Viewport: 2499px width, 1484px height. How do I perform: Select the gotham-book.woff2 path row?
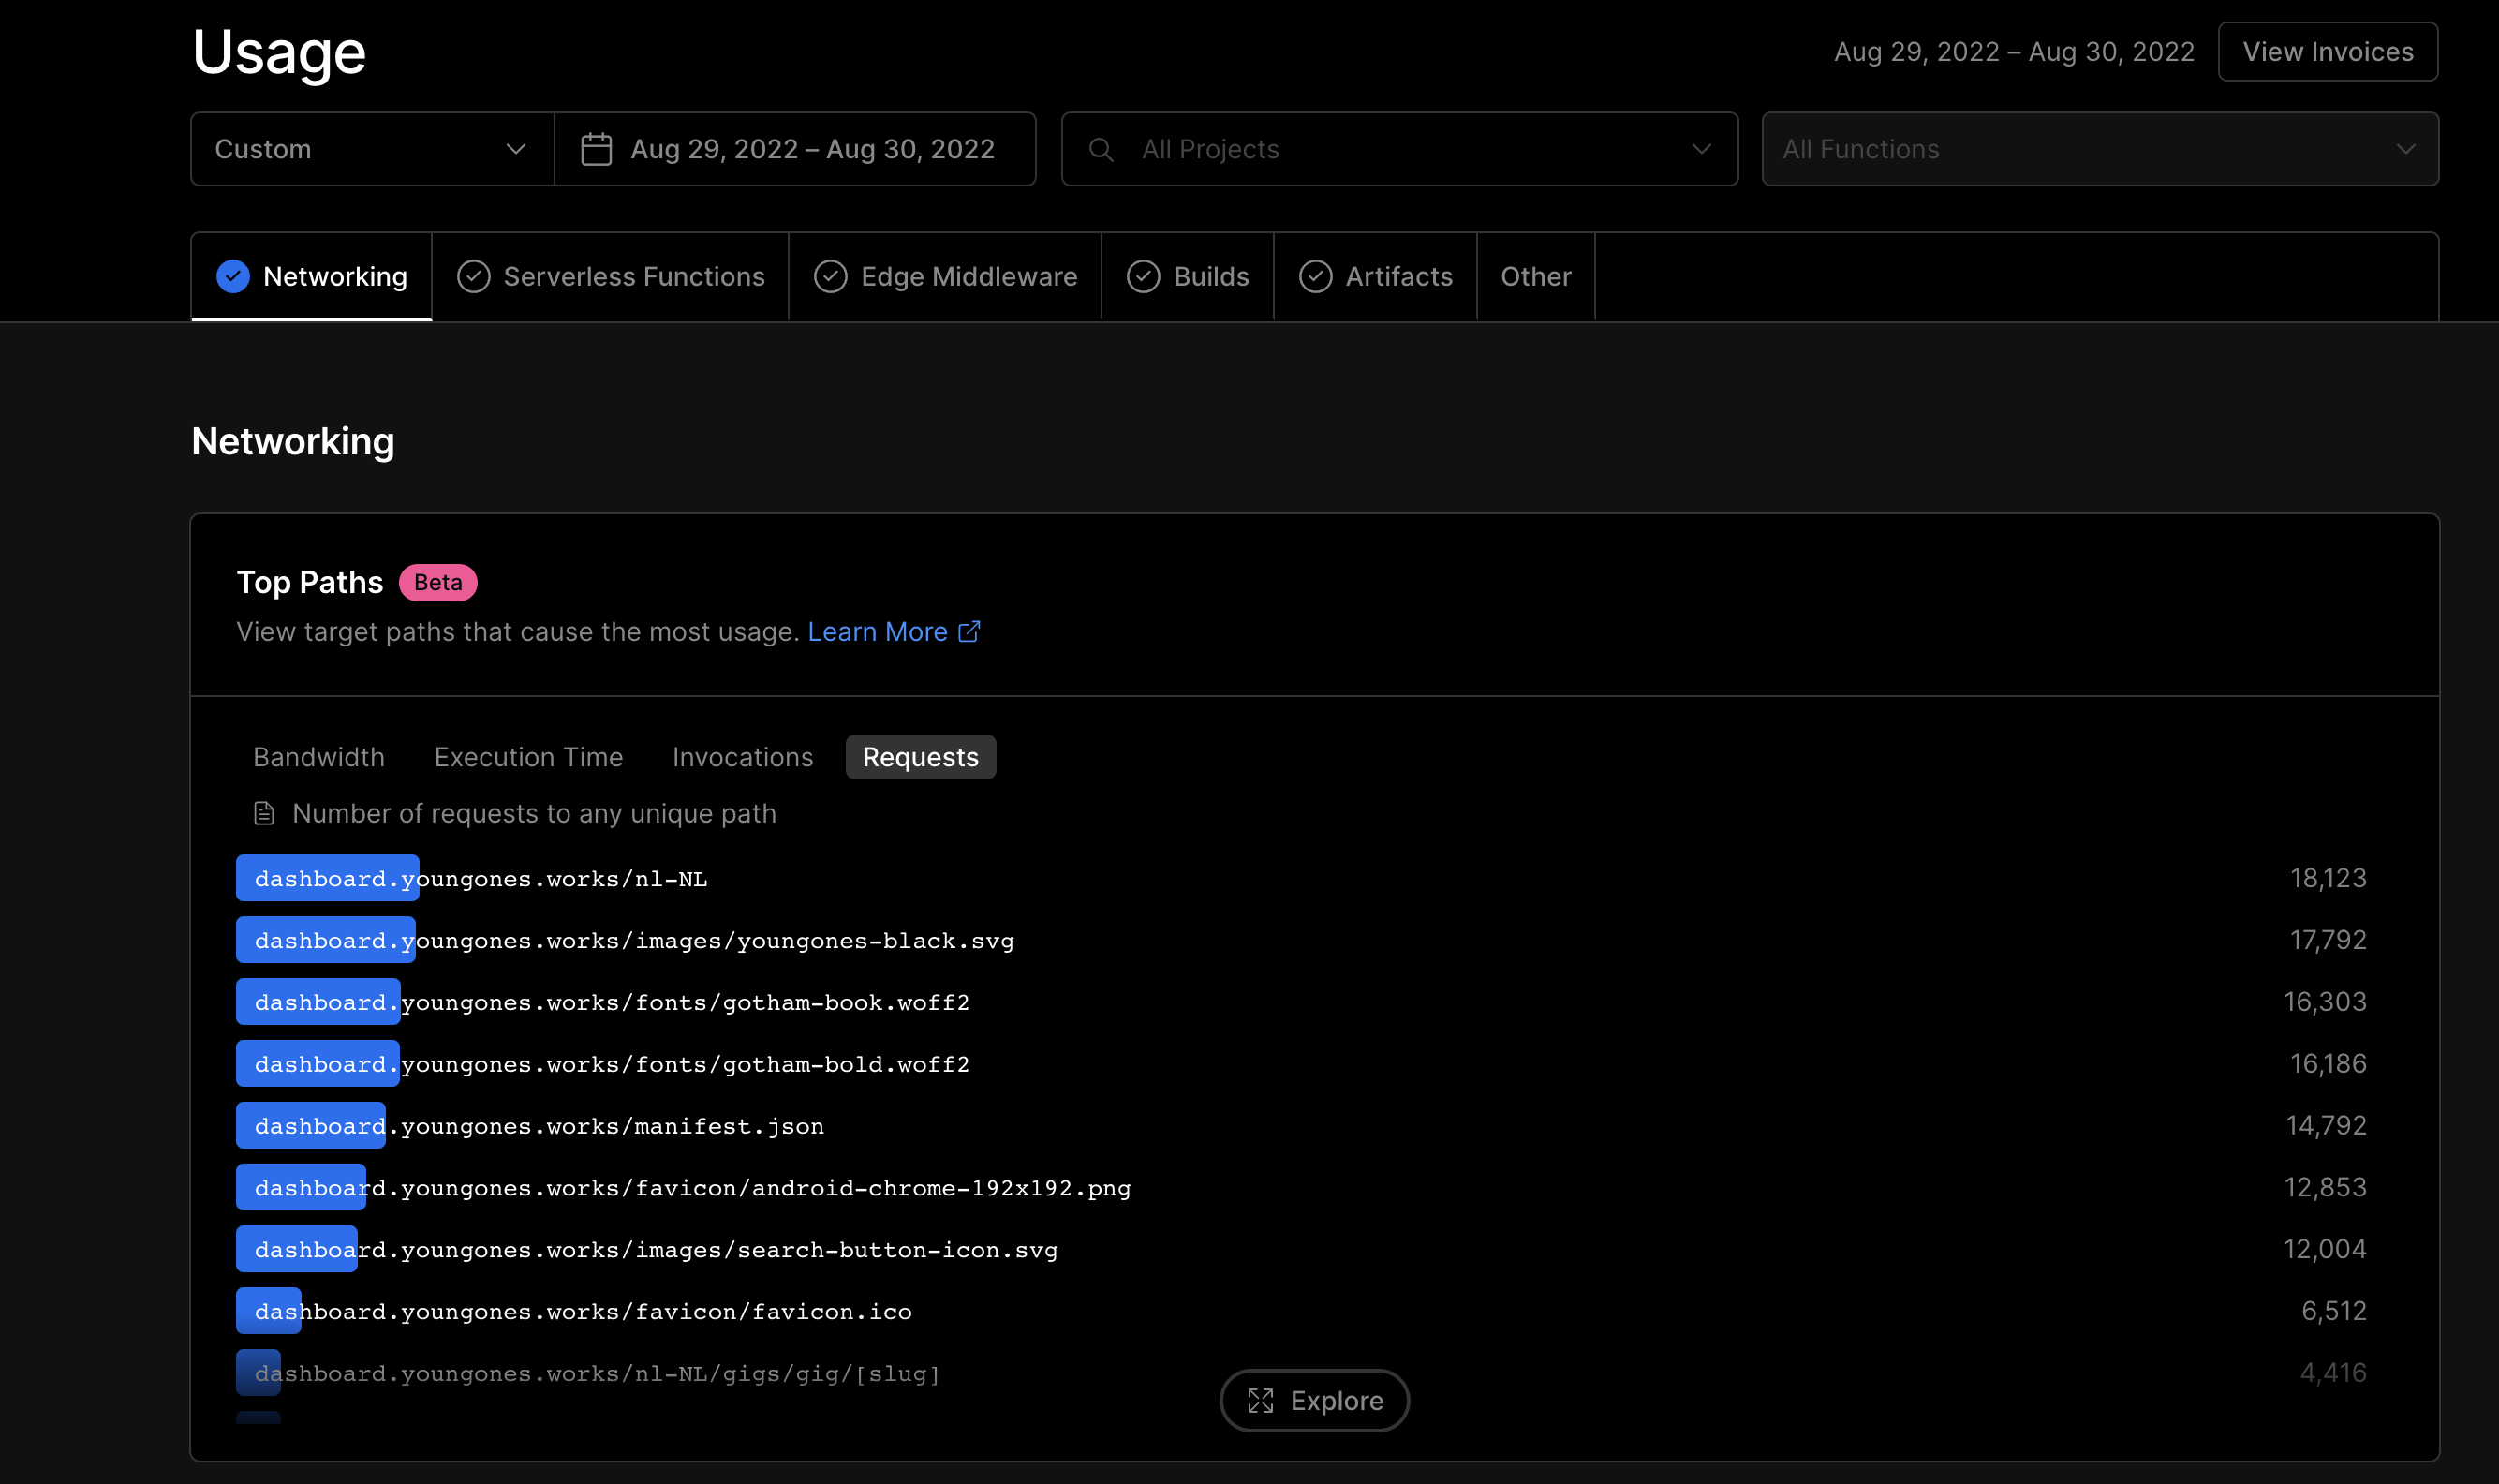point(1301,1001)
